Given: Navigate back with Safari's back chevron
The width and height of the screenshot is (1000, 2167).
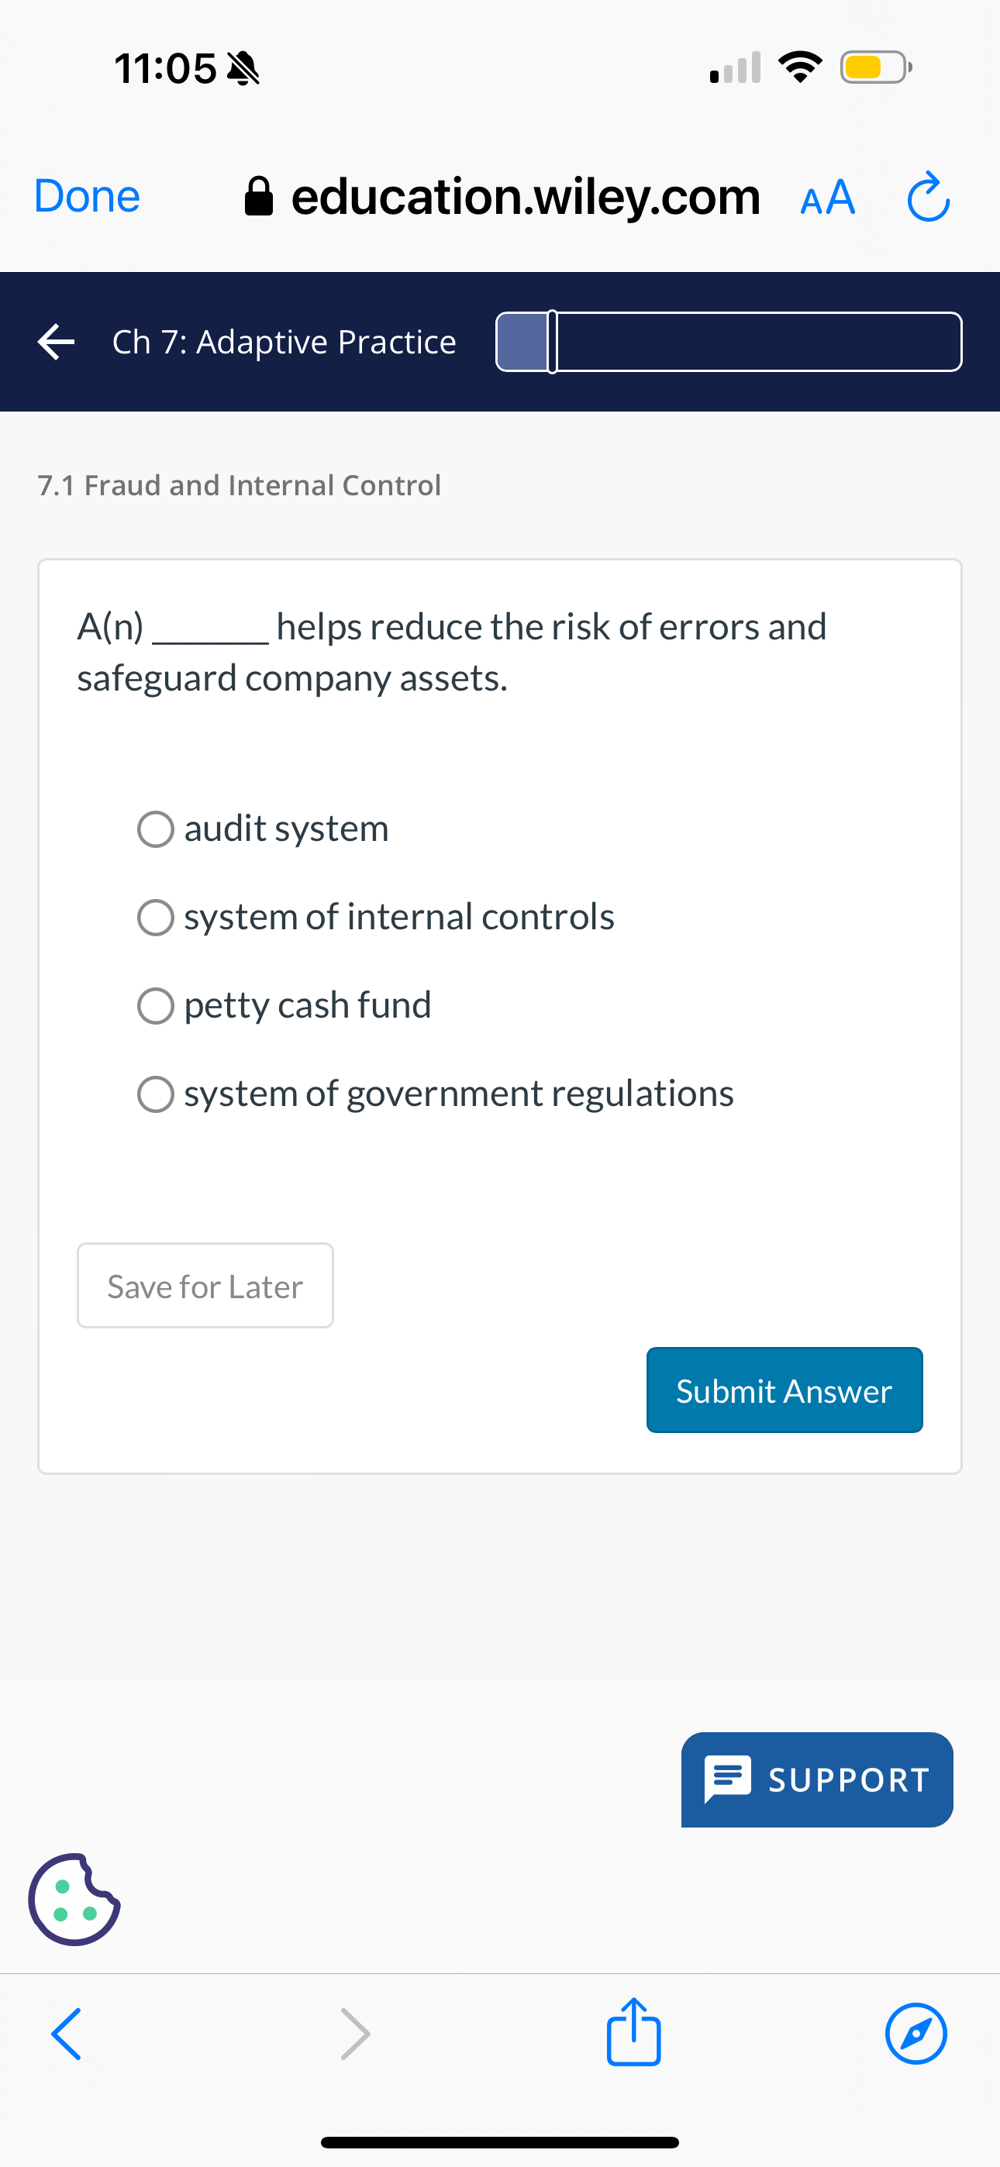Looking at the screenshot, I should tap(67, 2034).
